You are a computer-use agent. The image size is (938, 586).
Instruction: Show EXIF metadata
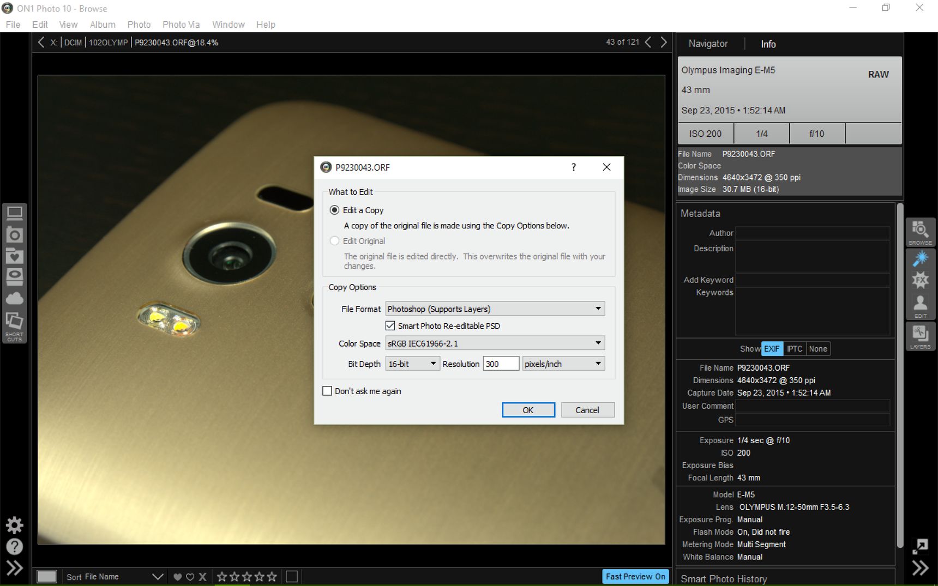pos(772,349)
